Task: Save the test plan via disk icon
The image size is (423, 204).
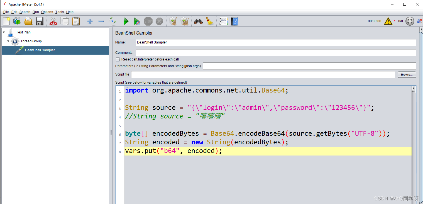Action: pos(39,21)
